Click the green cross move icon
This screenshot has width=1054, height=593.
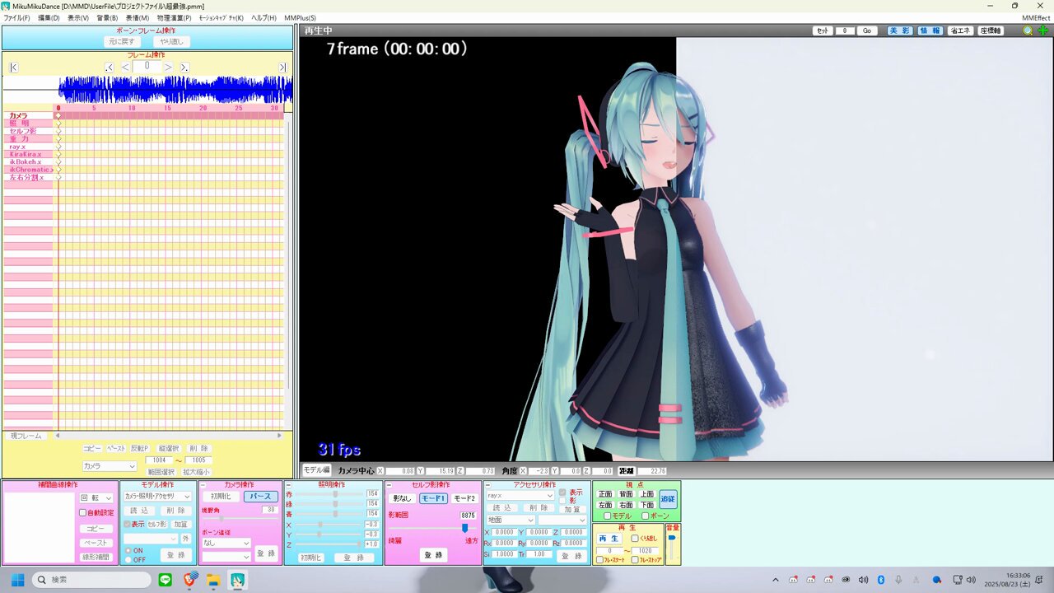pos(1043,30)
